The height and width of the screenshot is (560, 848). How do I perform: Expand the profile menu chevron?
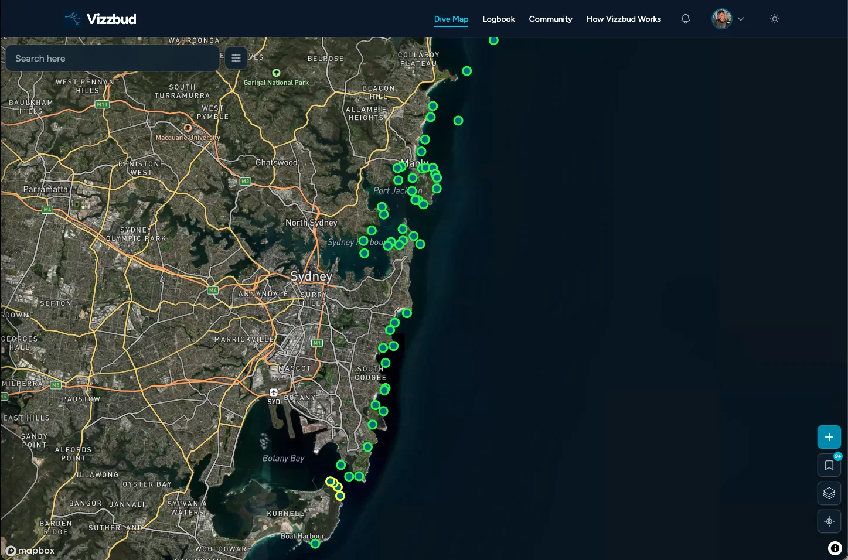click(x=741, y=19)
